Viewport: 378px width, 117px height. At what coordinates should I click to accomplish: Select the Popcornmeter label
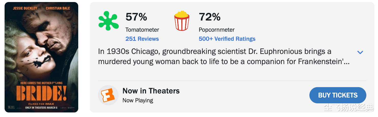coord(216,30)
